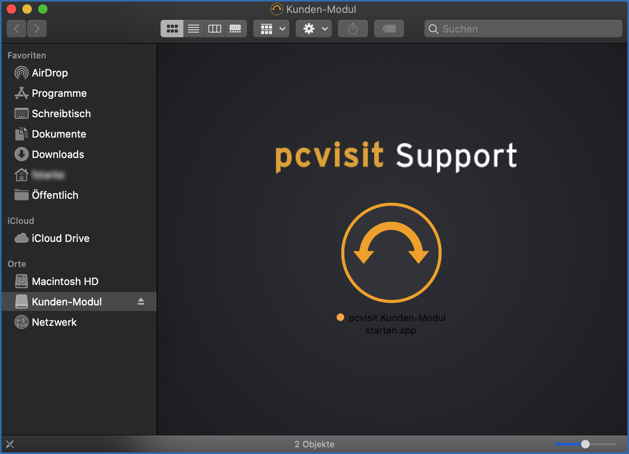Viewport: 629px width, 454px height.
Task: Switch to gallery view mode
Action: (236, 29)
